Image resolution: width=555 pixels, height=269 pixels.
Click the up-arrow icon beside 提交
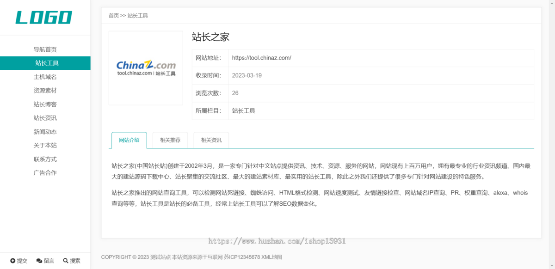tap(13, 261)
